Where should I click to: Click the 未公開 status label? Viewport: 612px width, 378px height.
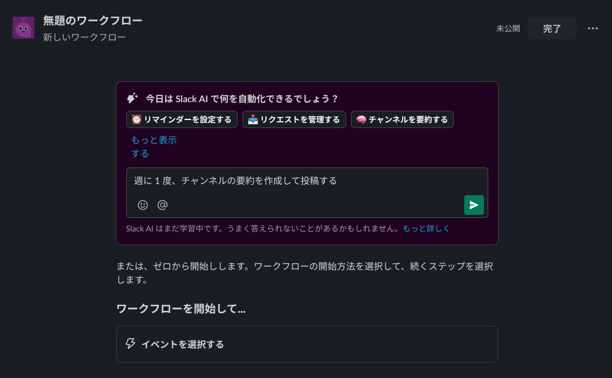[508, 28]
